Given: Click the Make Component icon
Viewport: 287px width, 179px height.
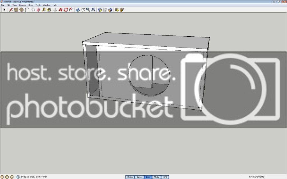Looking at the screenshot, I should (33, 10).
